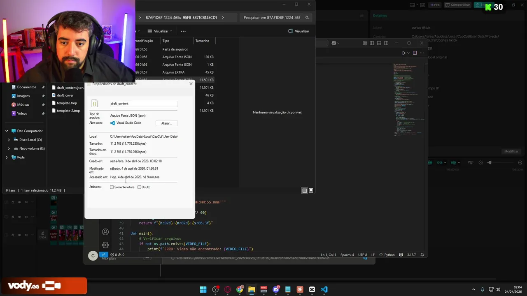Zoom in the CapCut timeline
Screen dimensions: 527x296
[520, 163]
